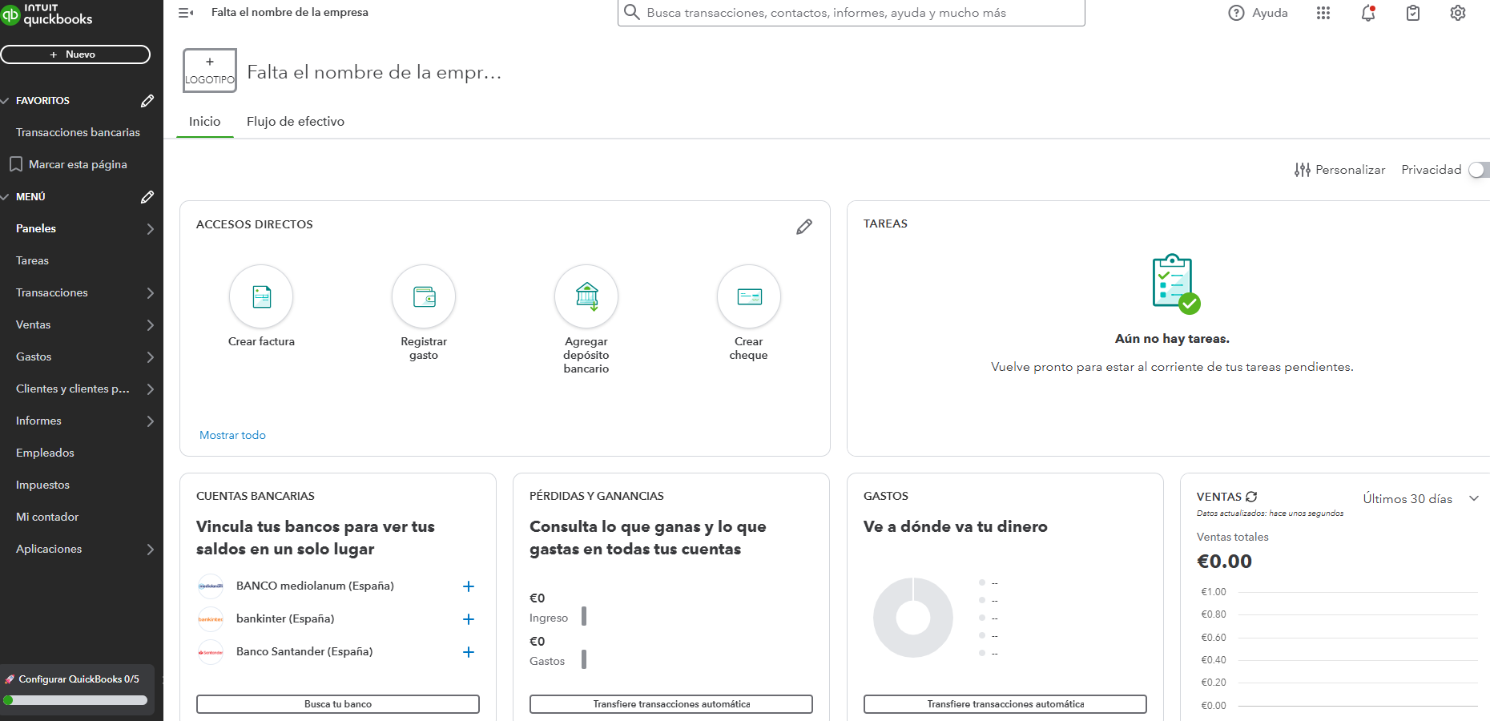Switch to the Inicio tab
The height and width of the screenshot is (721, 1490).
pyautogui.click(x=205, y=122)
